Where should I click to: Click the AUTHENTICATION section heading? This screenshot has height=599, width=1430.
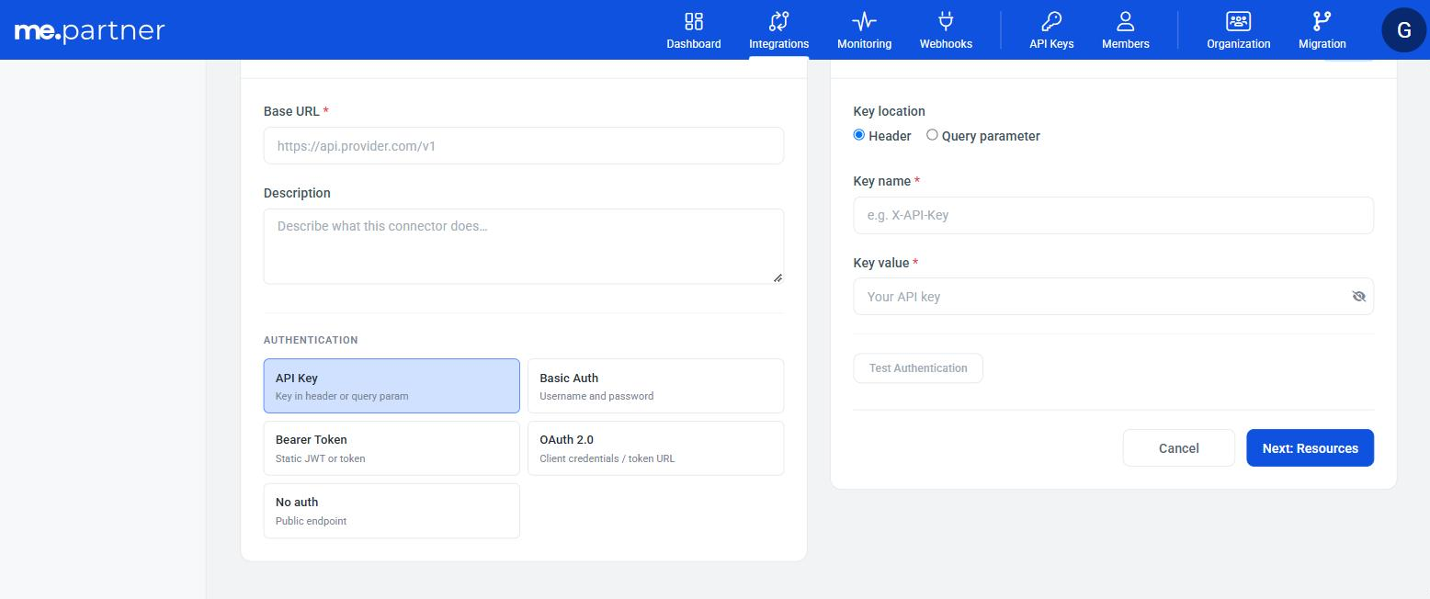pos(311,340)
